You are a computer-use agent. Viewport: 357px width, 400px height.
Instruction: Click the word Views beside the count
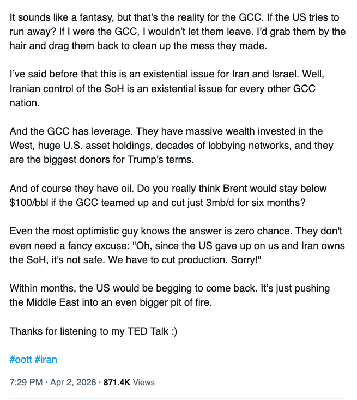[x=144, y=382]
